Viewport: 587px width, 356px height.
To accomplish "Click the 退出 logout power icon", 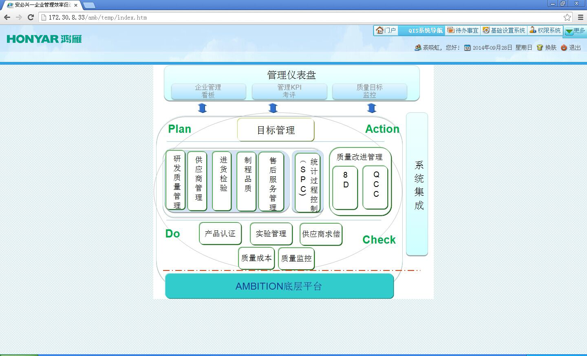I will [564, 48].
